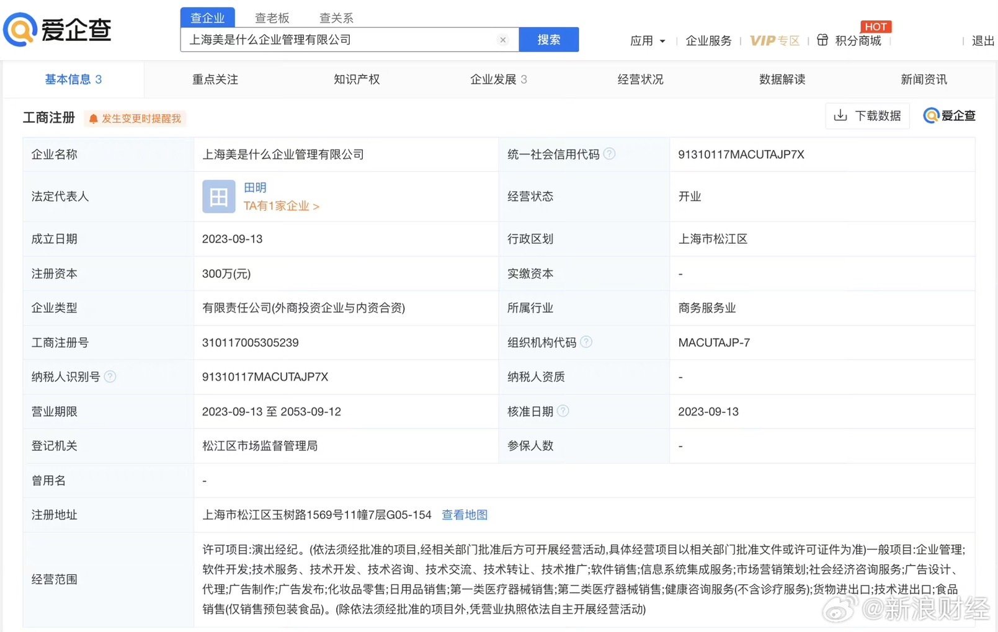
Task: Open the TA有1家企业 link
Action: click(x=281, y=206)
